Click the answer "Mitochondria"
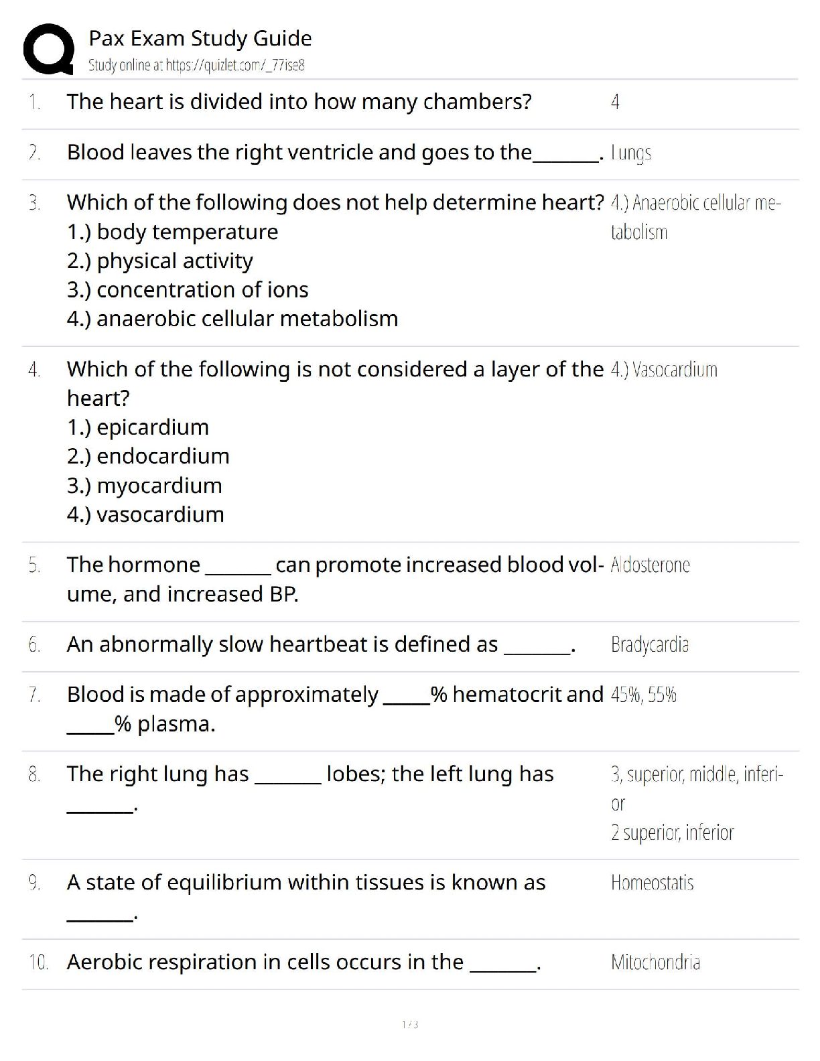Screen dimensions: 820x1061 click(655, 963)
